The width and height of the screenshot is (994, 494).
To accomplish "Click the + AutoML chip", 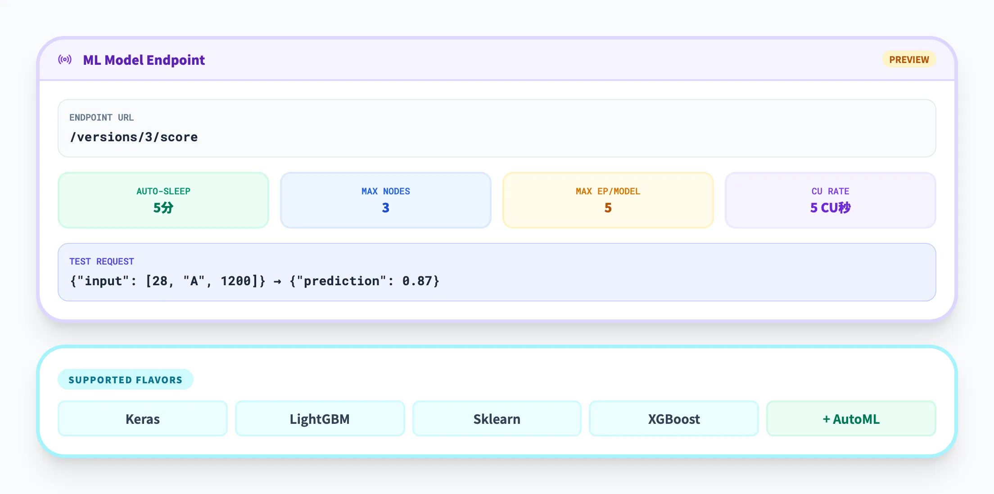I will pyautogui.click(x=850, y=419).
